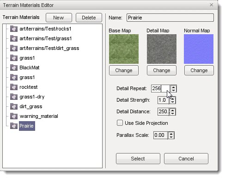Click the material icon beside rocktest
The height and width of the screenshot is (178, 225).
[x=14, y=87]
